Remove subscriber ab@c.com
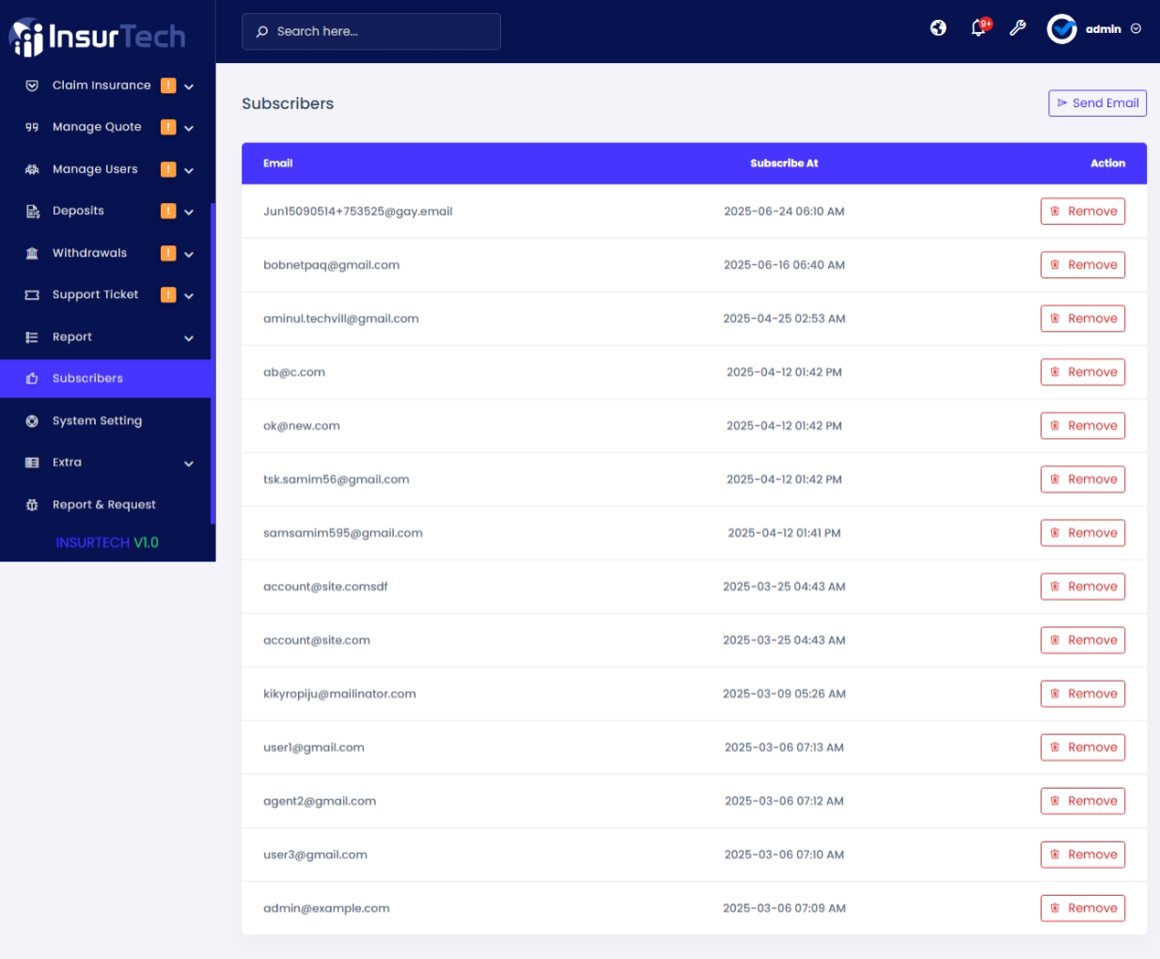The height and width of the screenshot is (959, 1160). [1082, 372]
